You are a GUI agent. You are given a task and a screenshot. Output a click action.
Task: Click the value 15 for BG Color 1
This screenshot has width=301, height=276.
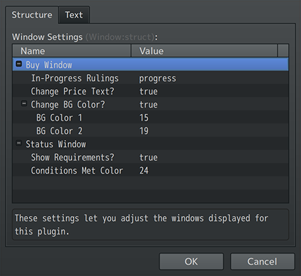(144, 118)
